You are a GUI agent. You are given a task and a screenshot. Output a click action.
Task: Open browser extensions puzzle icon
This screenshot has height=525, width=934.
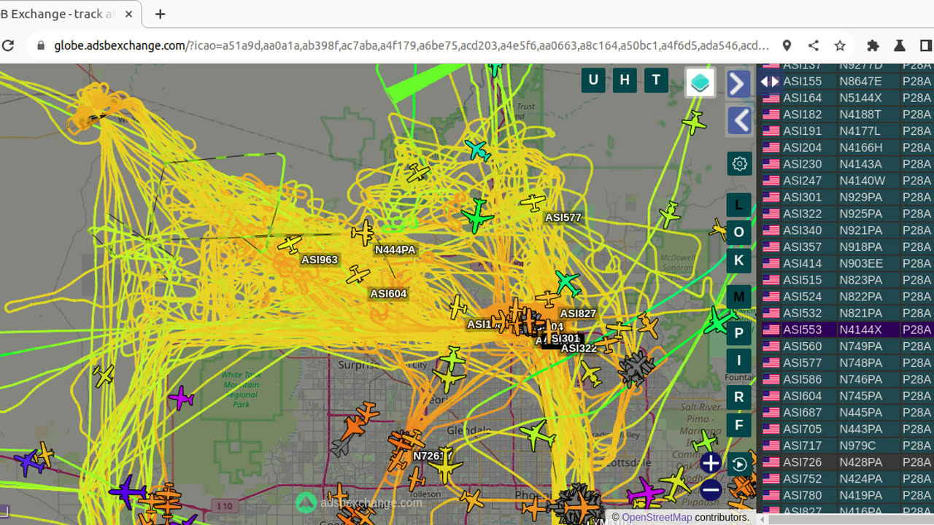coord(873,45)
